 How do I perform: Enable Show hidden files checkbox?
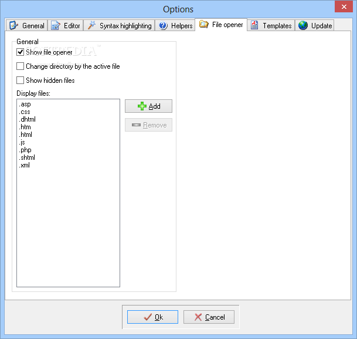21,80
